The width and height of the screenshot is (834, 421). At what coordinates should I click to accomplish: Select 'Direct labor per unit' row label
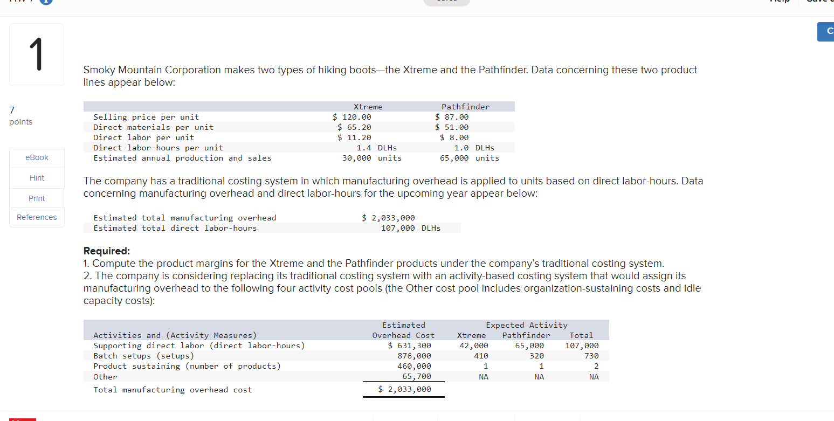143,137
